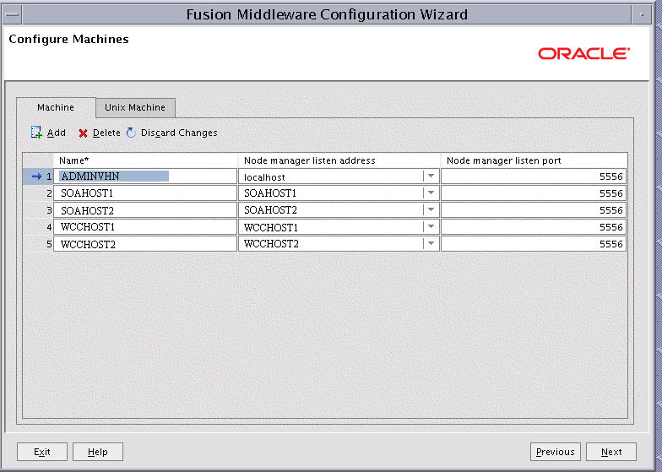The height and width of the screenshot is (472, 662).
Task: Open the window menu at title bar left
Action: (12, 15)
